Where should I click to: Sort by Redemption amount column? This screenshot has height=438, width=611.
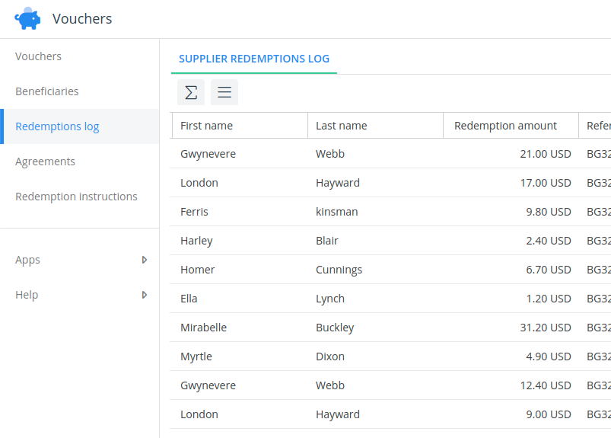tap(505, 126)
